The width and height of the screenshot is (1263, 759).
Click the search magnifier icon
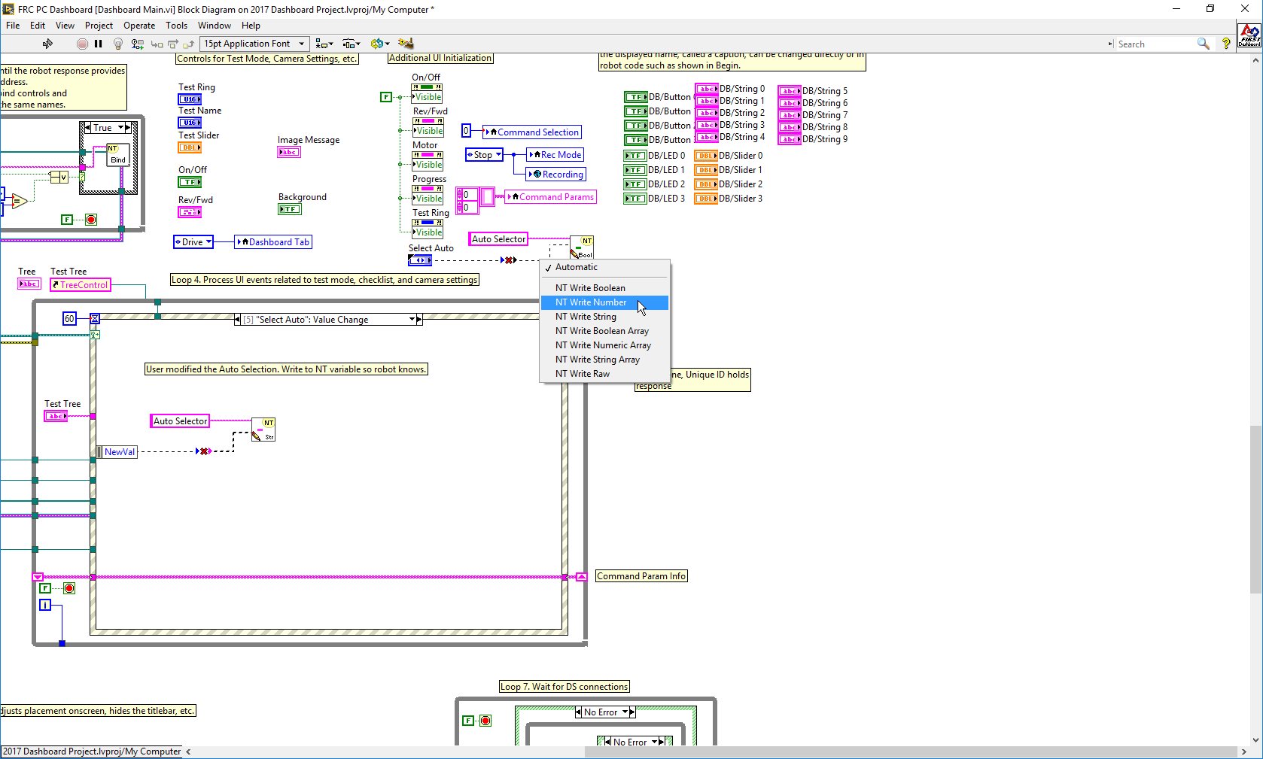click(x=1204, y=44)
